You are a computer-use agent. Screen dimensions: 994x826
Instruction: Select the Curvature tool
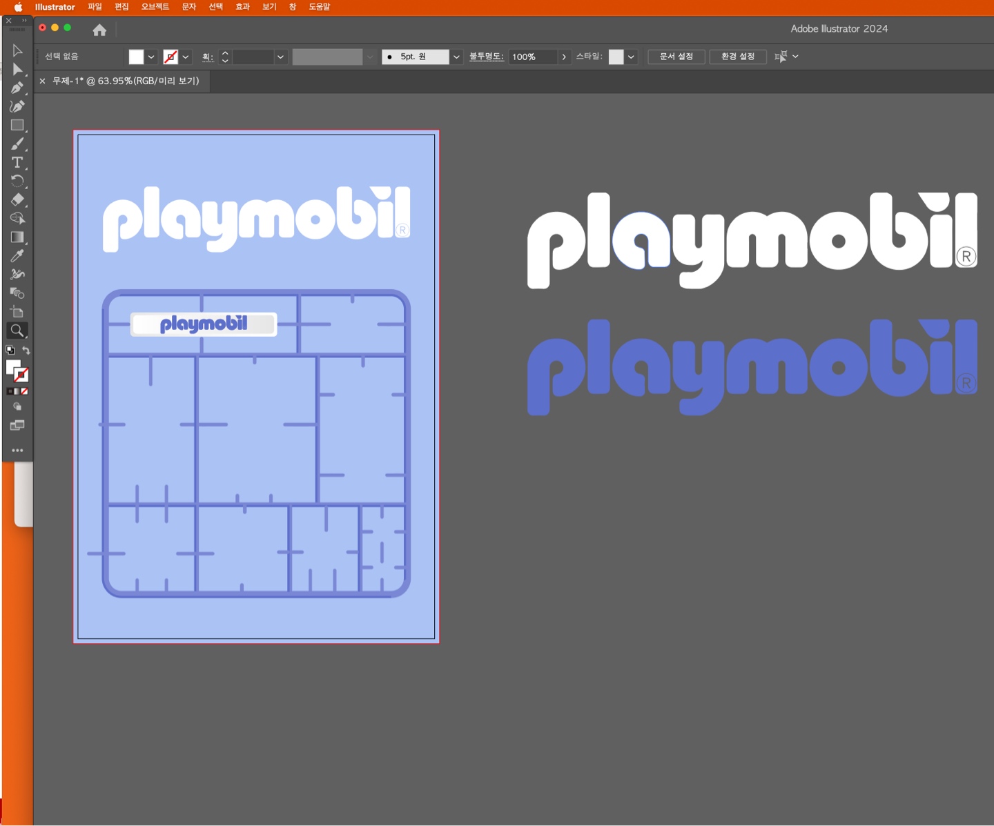(x=17, y=106)
